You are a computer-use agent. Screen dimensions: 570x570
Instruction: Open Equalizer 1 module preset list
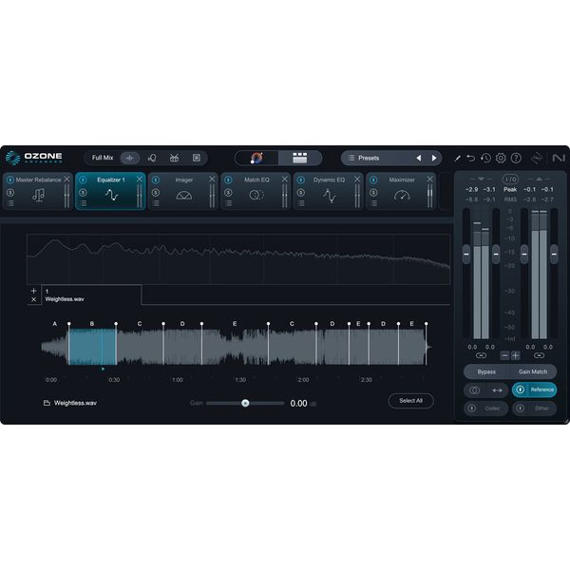point(84,203)
